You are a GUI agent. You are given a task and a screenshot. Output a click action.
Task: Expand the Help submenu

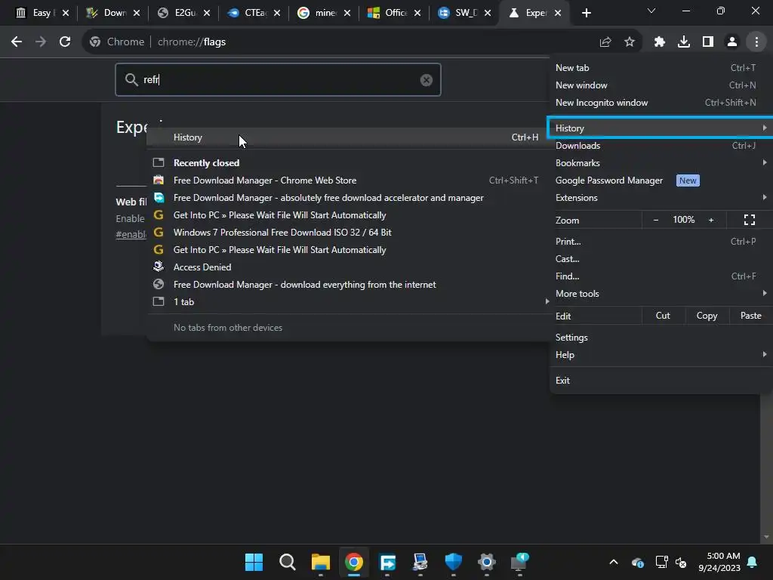click(661, 355)
